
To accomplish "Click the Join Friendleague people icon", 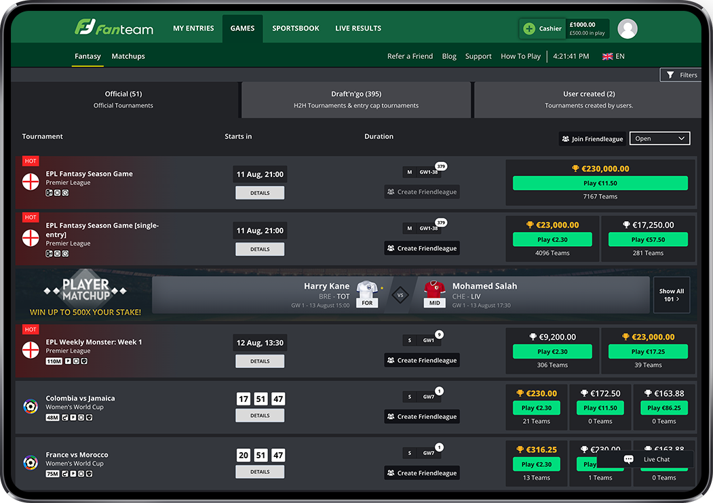I will tap(566, 139).
